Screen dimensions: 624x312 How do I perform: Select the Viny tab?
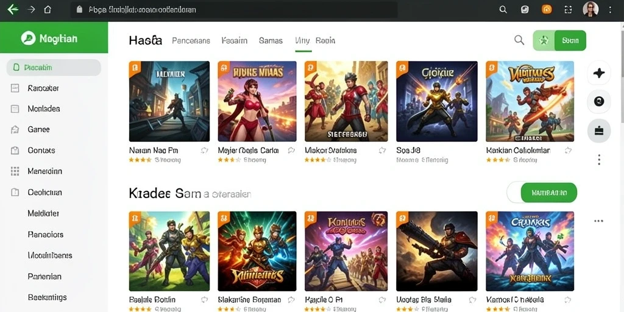pos(302,41)
